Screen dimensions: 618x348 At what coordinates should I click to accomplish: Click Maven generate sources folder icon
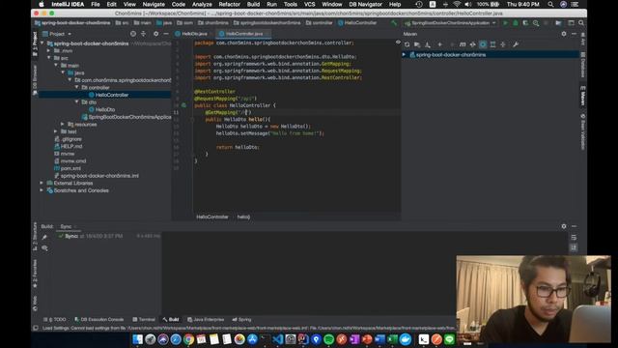tap(417, 44)
